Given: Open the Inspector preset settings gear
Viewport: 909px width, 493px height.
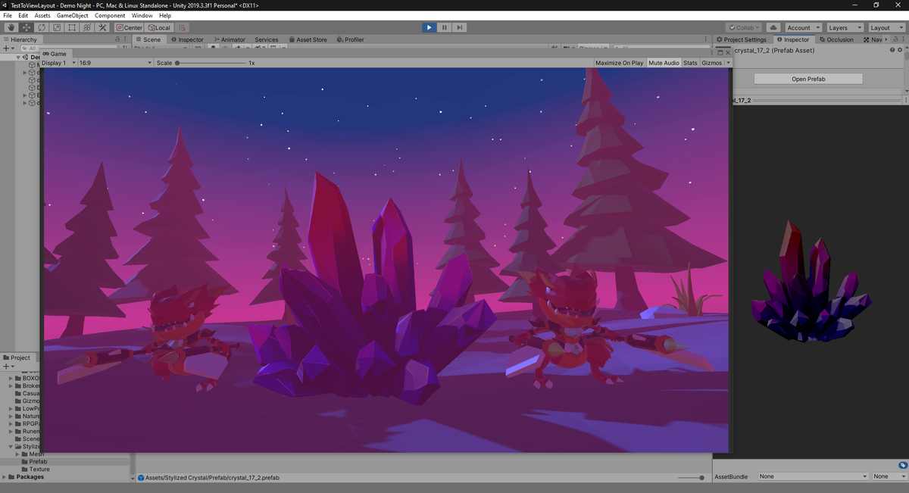Looking at the screenshot, I should 900,50.
